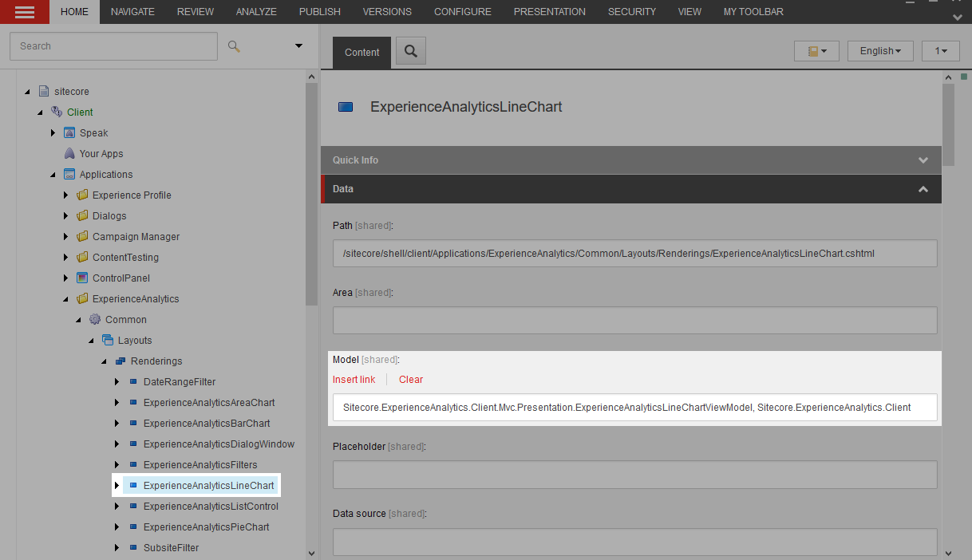This screenshot has height=560, width=972.
Task: Click the Area field
Action: [x=634, y=321]
